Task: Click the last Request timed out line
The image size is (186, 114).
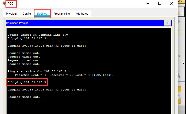Action: 24,97
